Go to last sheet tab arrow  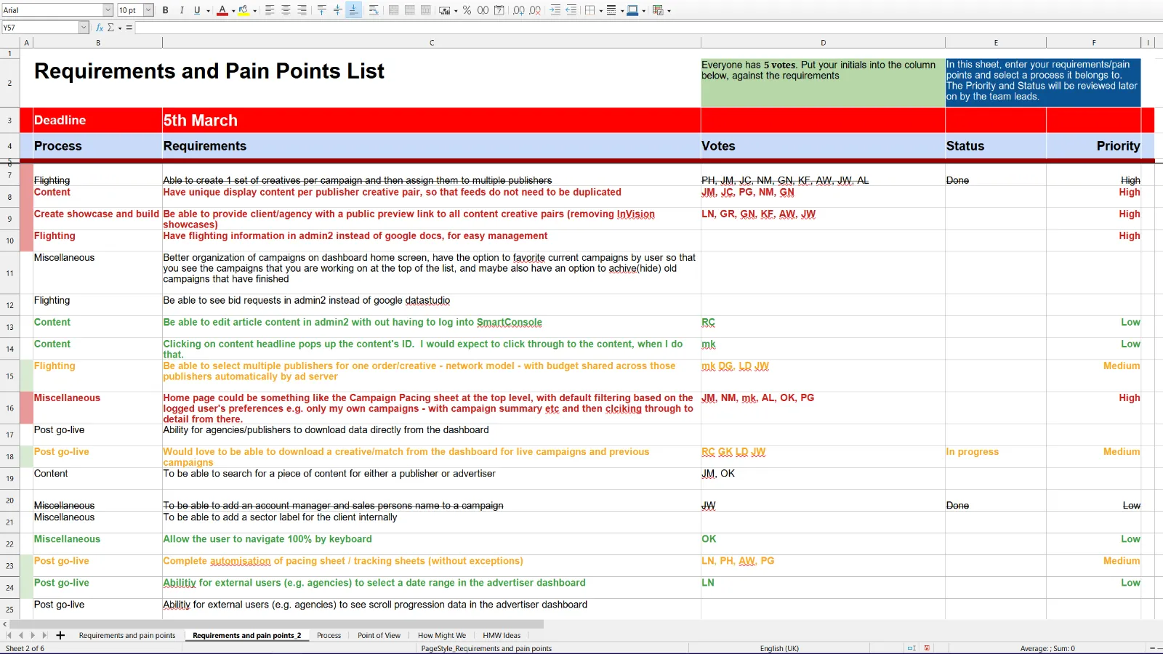pyautogui.click(x=44, y=635)
